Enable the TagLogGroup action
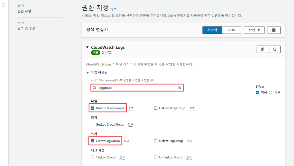 click(92, 157)
